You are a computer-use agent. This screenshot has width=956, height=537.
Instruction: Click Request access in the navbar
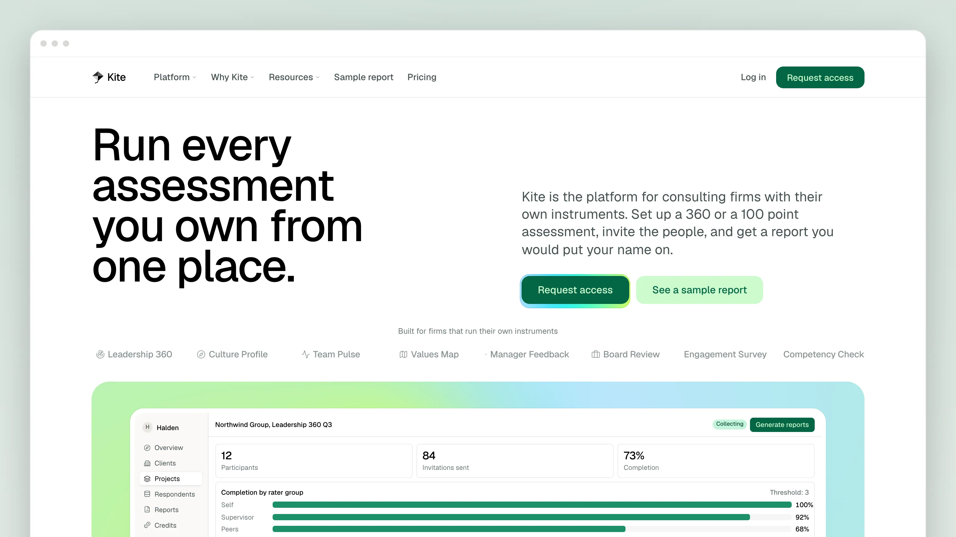pyautogui.click(x=820, y=77)
